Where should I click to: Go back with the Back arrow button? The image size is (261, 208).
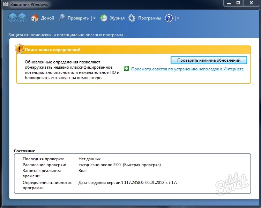pos(13,17)
